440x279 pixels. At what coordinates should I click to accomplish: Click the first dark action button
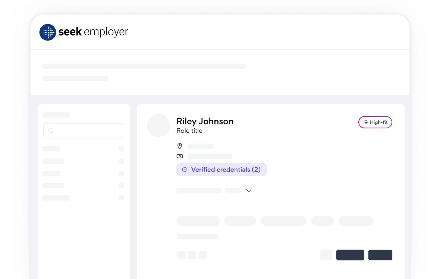[x=350, y=255]
